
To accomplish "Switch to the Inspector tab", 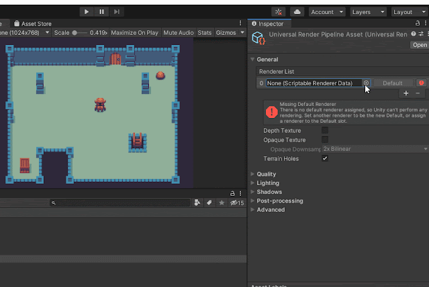I will [268, 23].
